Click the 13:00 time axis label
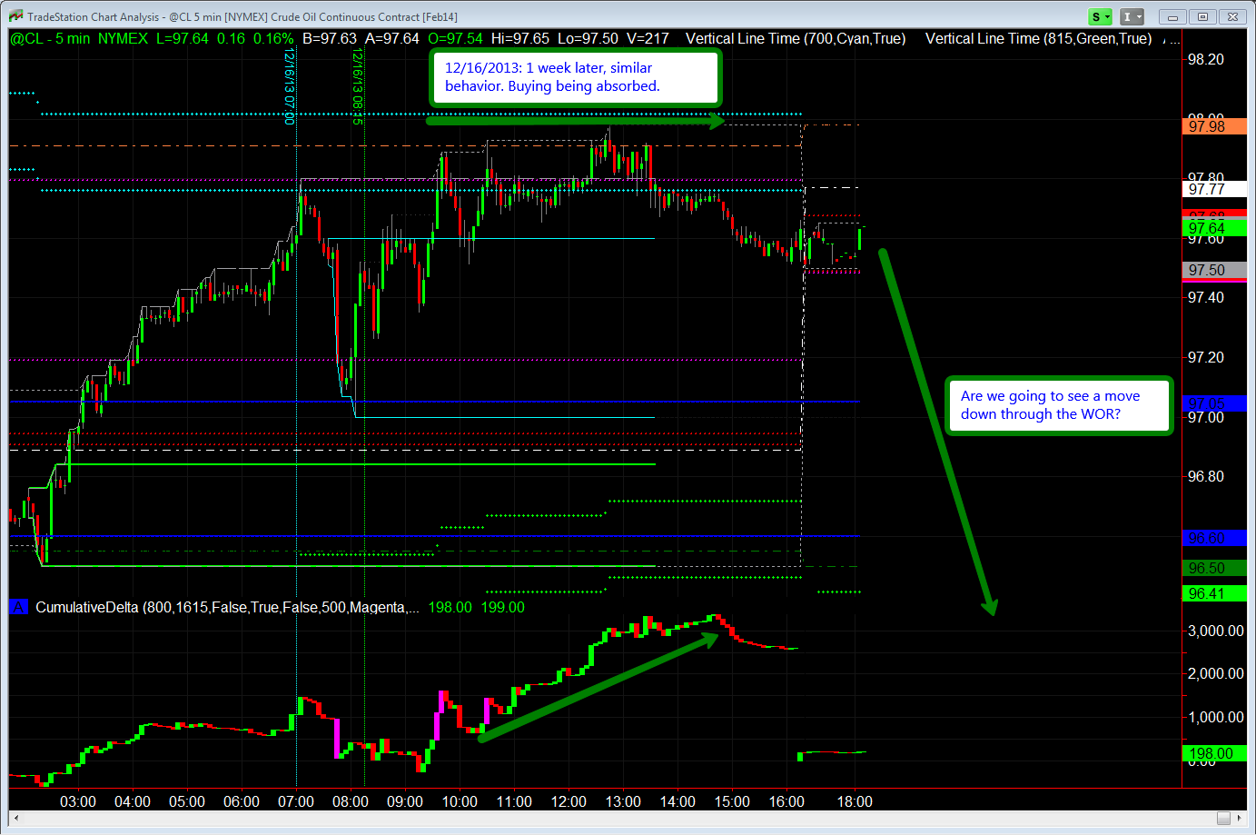Screen dimensions: 1256x835 (x=623, y=801)
